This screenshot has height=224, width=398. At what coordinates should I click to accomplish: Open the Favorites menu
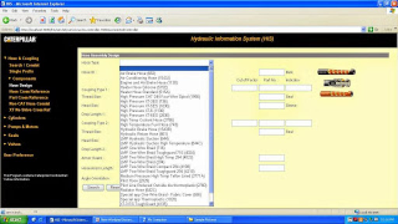39,11
